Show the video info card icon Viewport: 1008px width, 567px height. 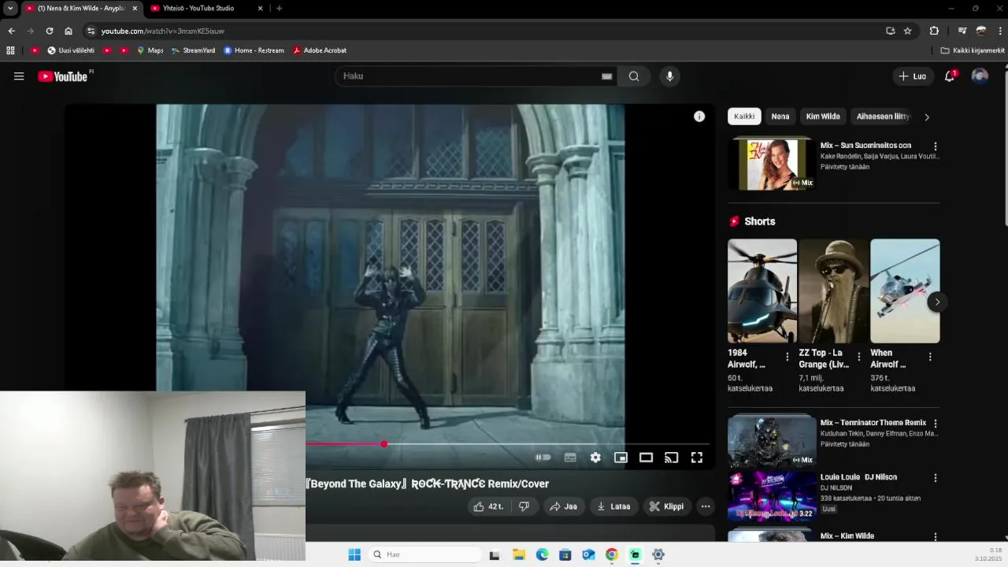(x=699, y=117)
